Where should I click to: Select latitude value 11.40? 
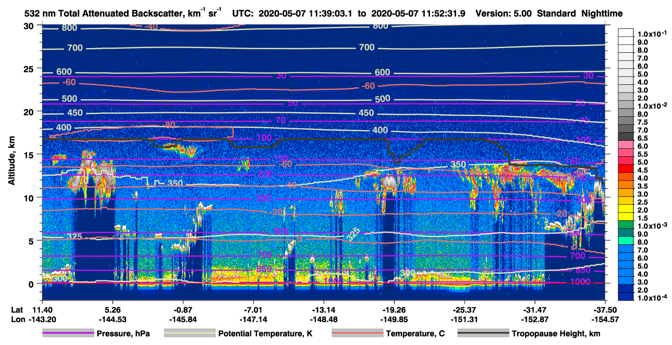click(41, 309)
